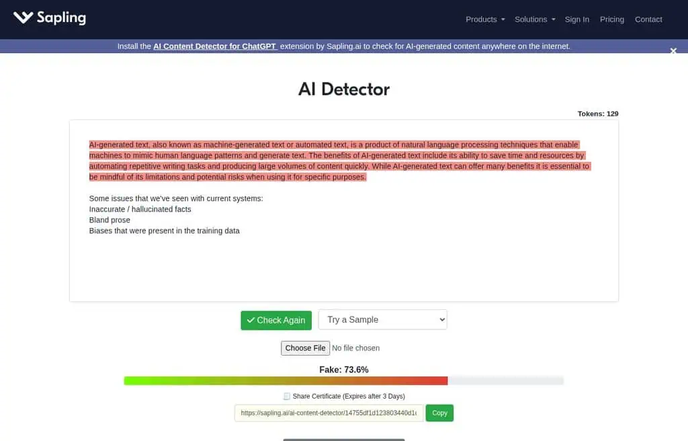Click the 'Fake: 73.6%' result label
This screenshot has height=441, width=688.
[x=343, y=370]
